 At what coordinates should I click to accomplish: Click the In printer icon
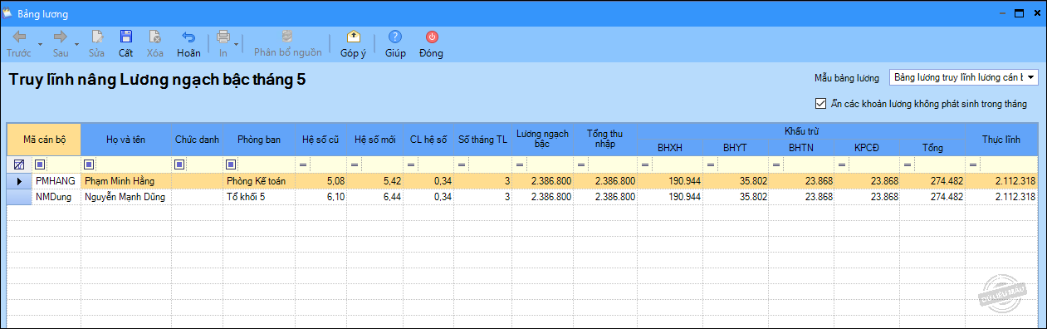[223, 37]
